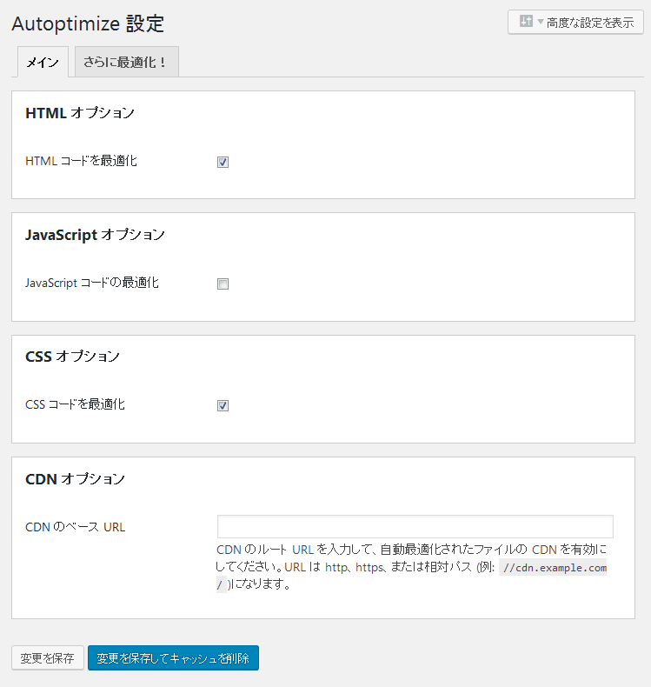The width and height of the screenshot is (651, 687).
Task: Click the CDN オプション heading
Action: point(75,479)
